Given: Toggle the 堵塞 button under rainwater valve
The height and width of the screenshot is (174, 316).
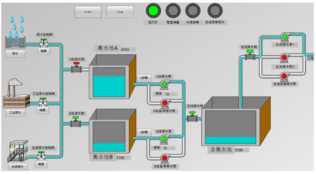Looking at the screenshot, I should (x=44, y=51).
